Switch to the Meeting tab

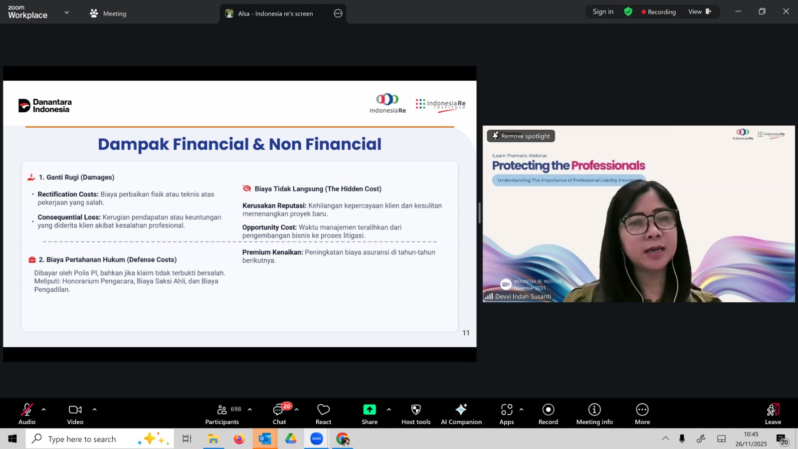click(108, 13)
